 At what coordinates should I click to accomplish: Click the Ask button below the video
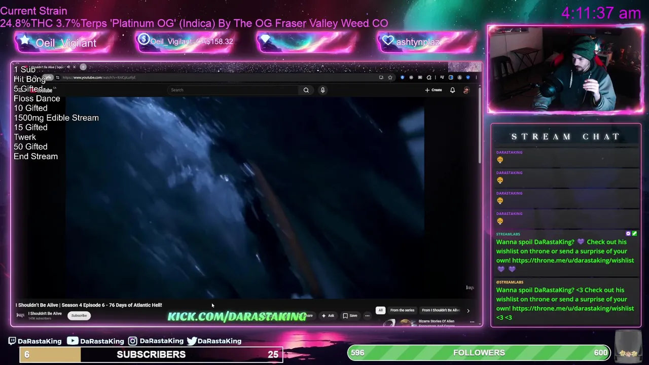tap(328, 315)
